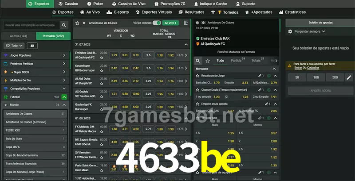The image size is (355, 181).
Task: Select the 50 quick stake button
Action: click(x=297, y=77)
